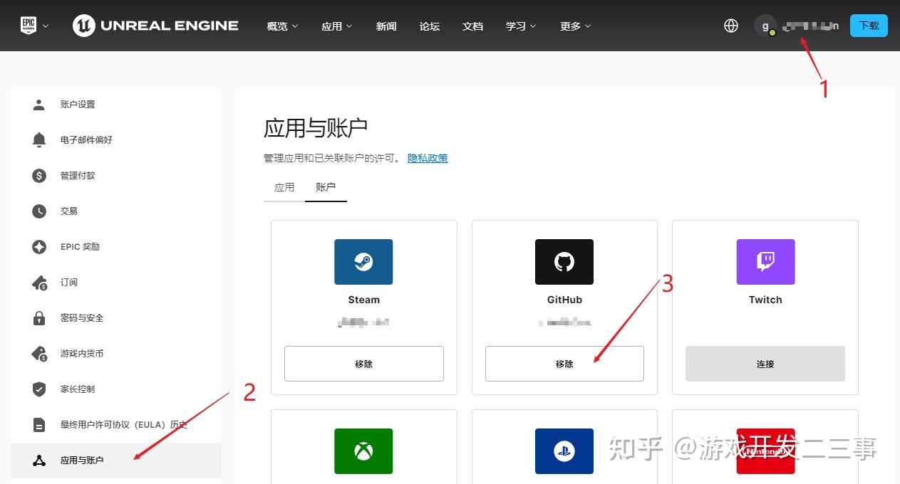Screen dimensions: 900x484
Task: Open the 新闻 page
Action: (x=386, y=26)
